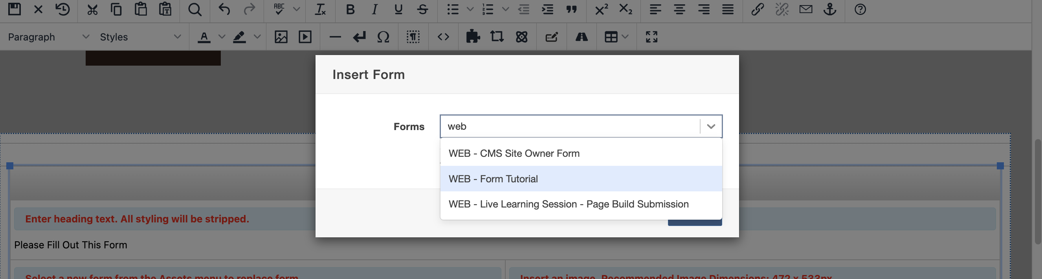Toggle strikethrough formatting

tap(423, 9)
